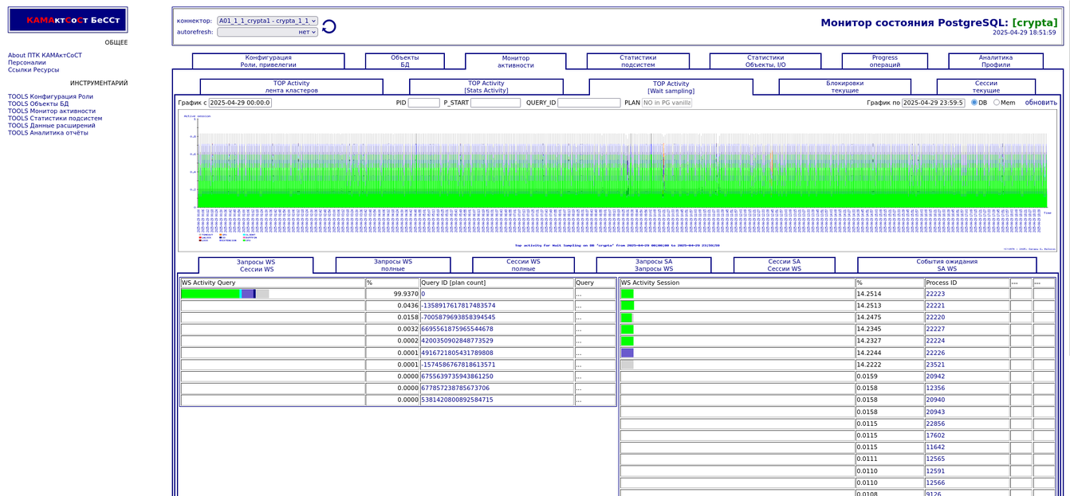Open TOOLS Аналитика отчёты link
This screenshot has width=1070, height=496.
[48, 133]
